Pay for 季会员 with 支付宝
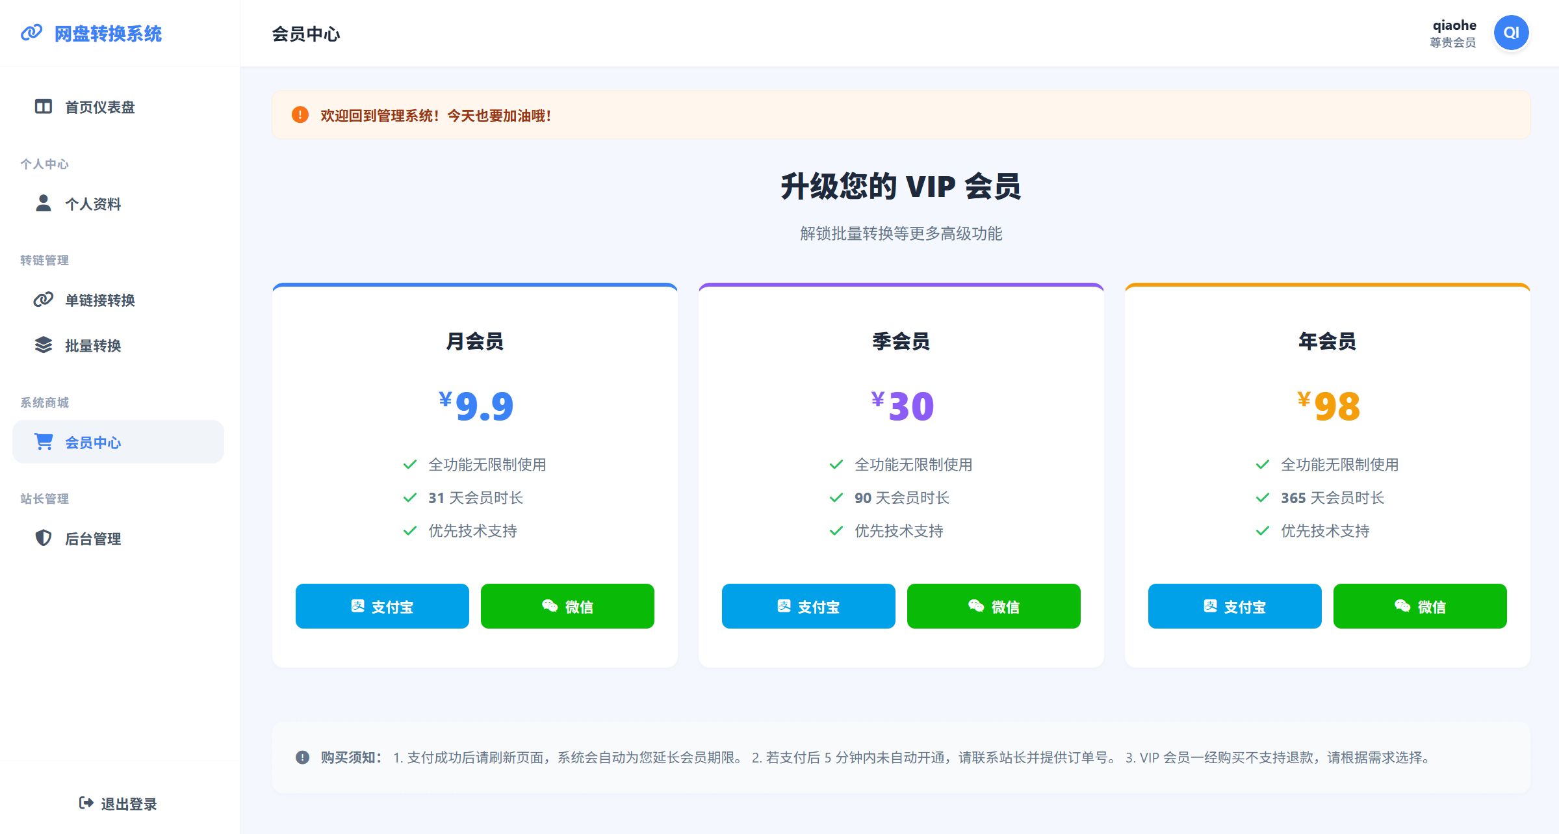 point(808,606)
